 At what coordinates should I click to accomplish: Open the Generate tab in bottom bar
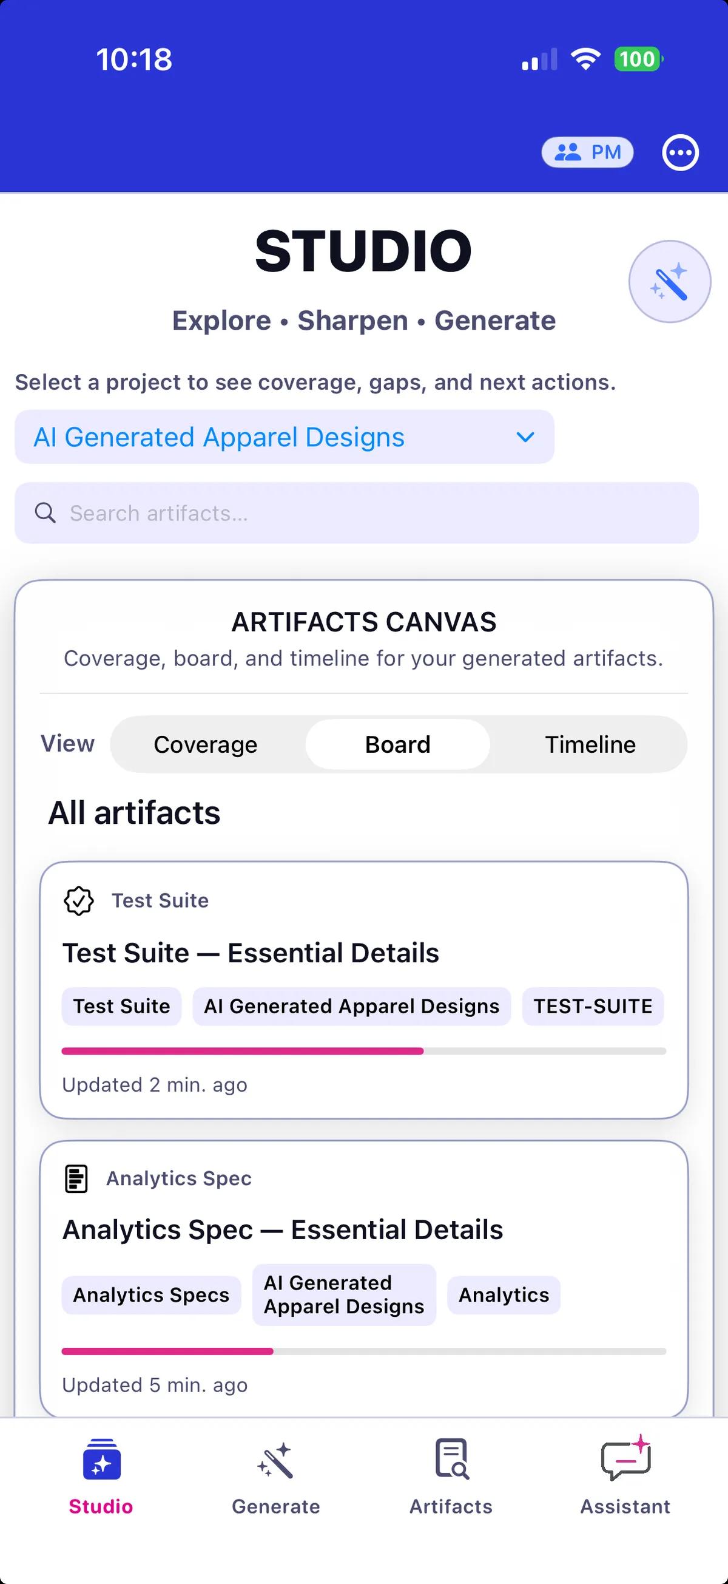point(276,1477)
